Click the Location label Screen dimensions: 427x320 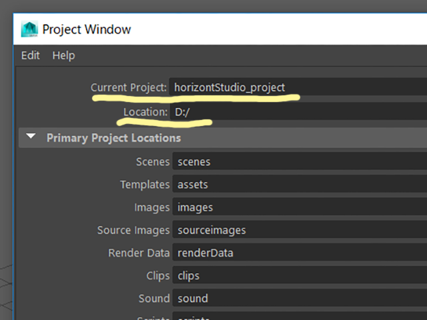point(145,112)
